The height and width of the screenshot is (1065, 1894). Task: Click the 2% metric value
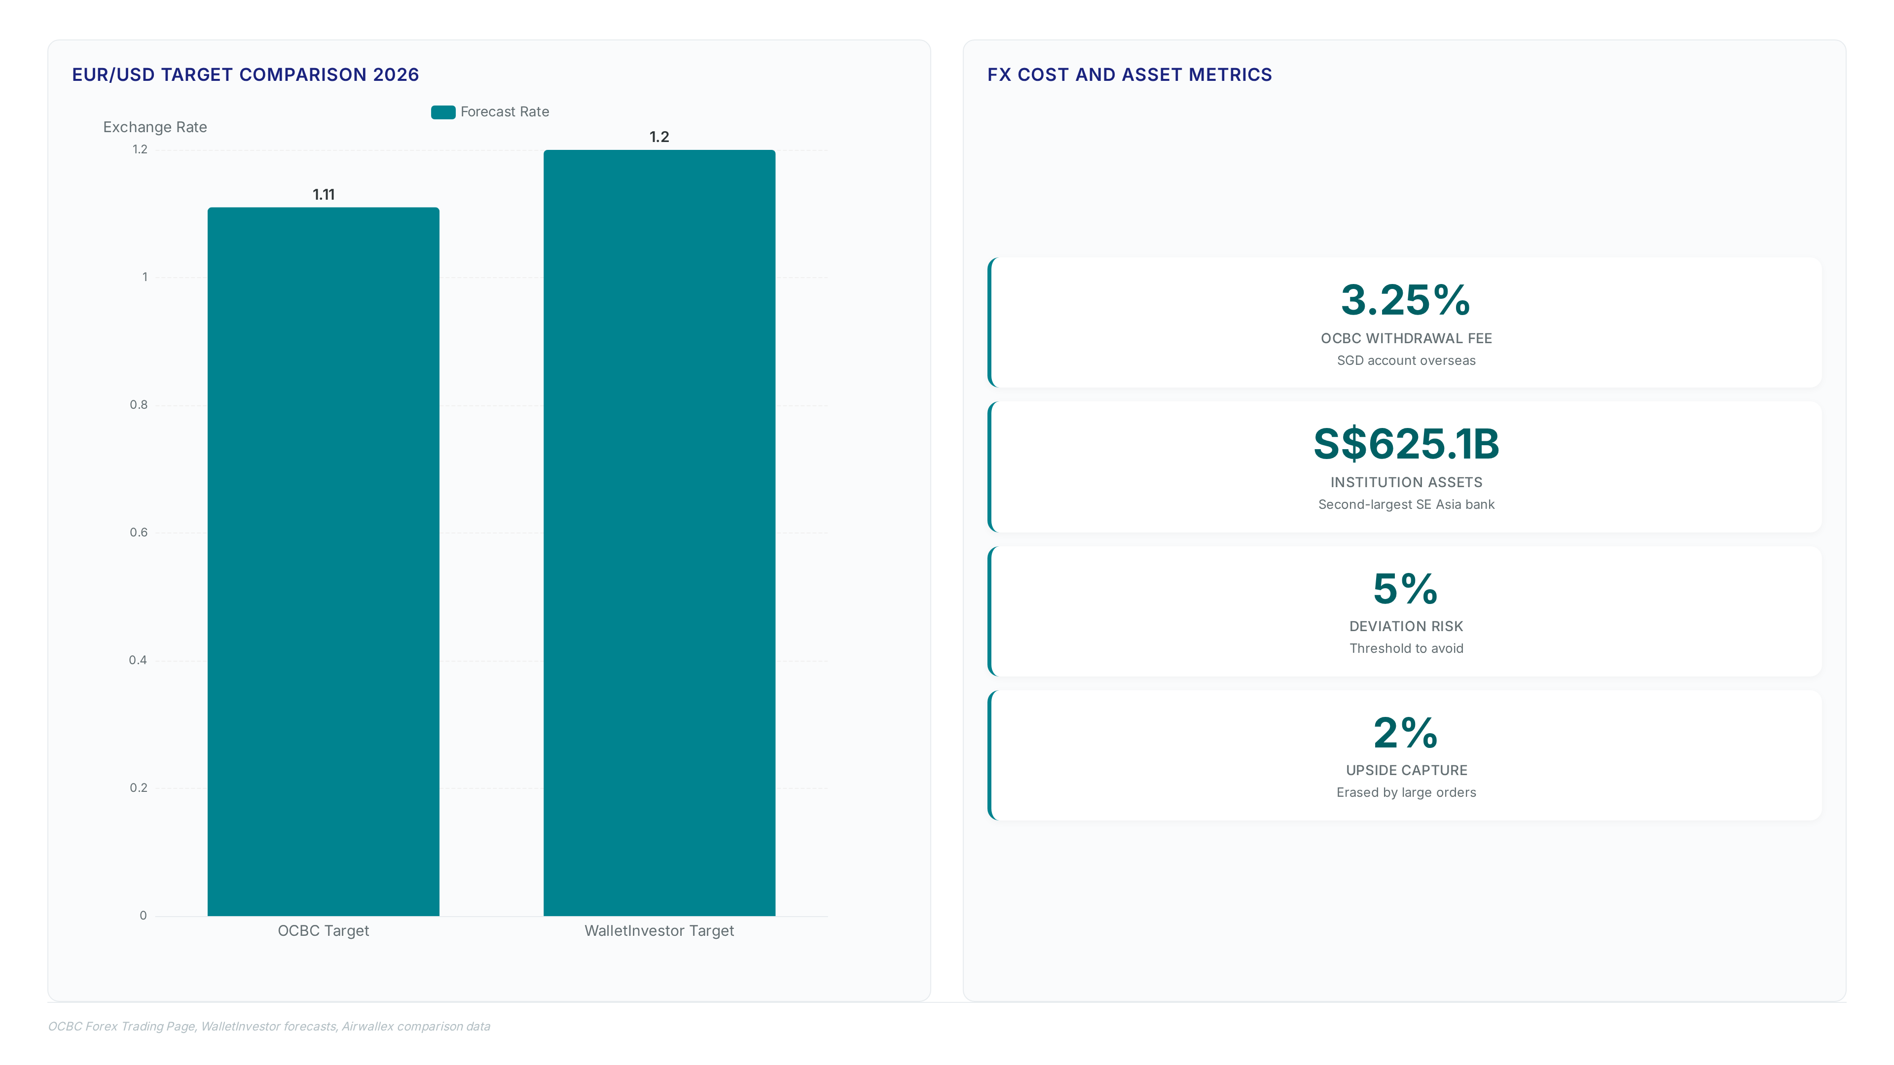pyautogui.click(x=1406, y=732)
